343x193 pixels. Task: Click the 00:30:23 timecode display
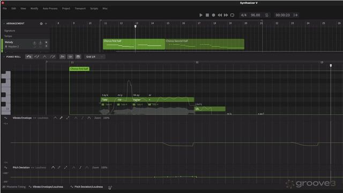(x=282, y=15)
